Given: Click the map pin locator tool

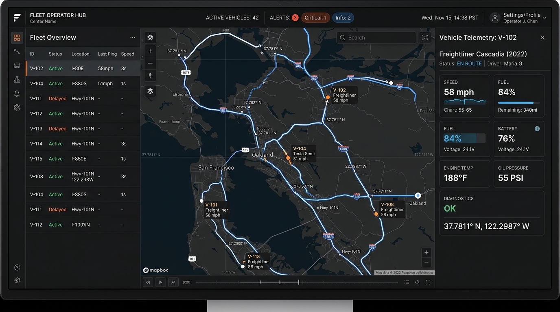Looking at the screenshot, I should point(150,76).
